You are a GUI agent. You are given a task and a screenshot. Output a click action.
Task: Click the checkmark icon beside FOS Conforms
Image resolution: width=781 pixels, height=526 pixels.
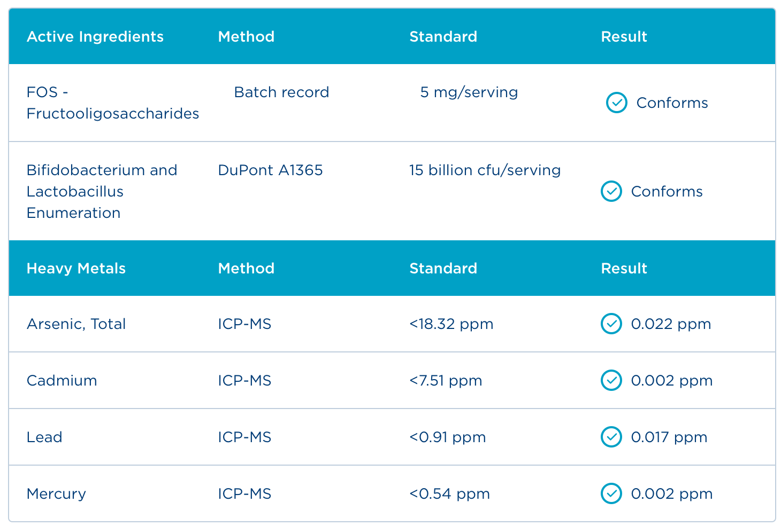click(616, 103)
